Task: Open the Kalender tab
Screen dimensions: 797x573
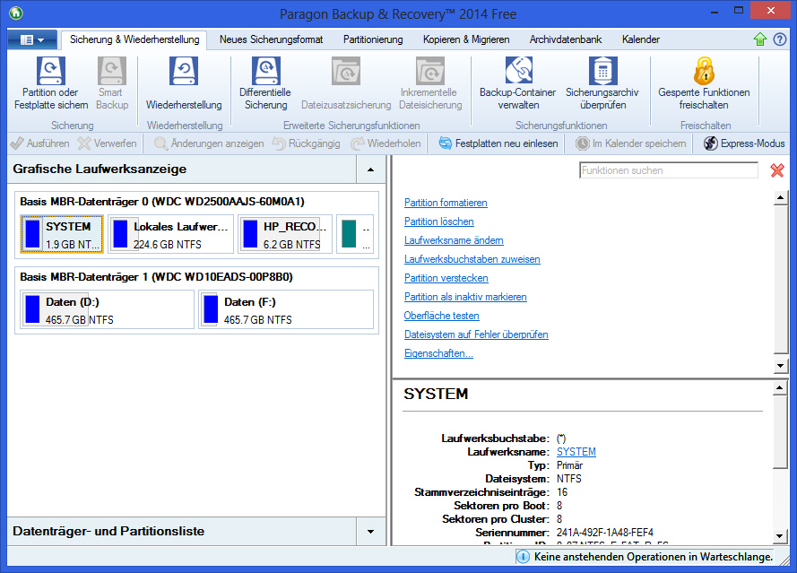Action: (x=640, y=39)
